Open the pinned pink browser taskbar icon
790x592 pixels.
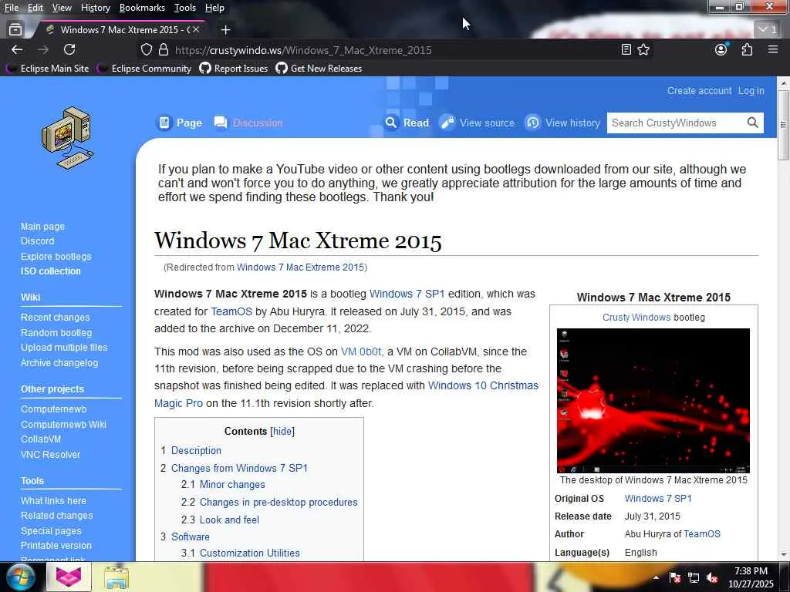coord(69,577)
